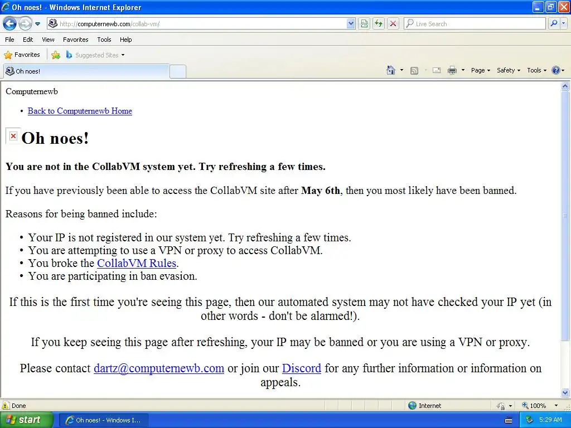Click the network tray icon
The width and height of the screenshot is (571, 428).
point(530,420)
